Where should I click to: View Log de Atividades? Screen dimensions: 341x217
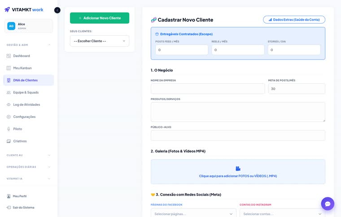(x=28, y=104)
